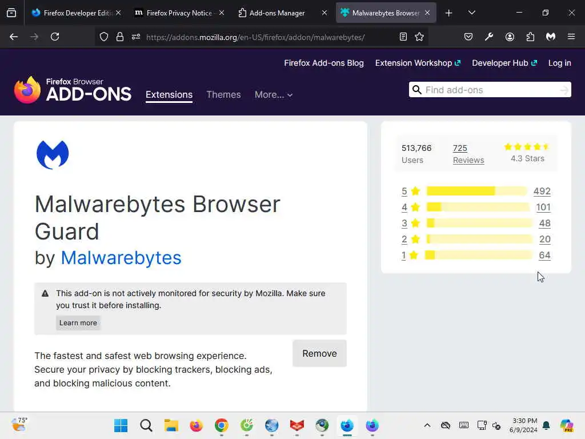Toggle reader view icon
This screenshot has width=585, height=439.
[x=403, y=37]
